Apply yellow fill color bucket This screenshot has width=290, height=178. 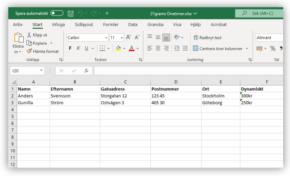118,49
